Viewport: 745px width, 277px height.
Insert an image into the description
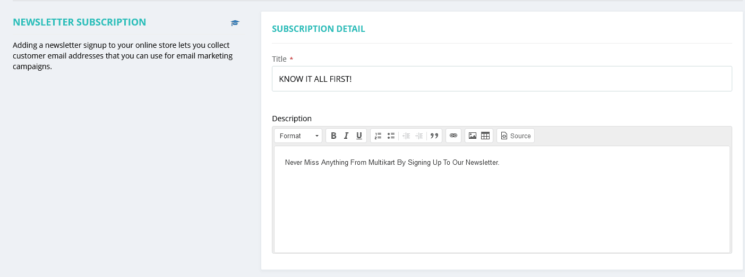(472, 136)
